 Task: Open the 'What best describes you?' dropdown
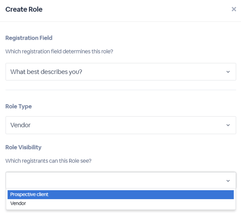(x=121, y=72)
